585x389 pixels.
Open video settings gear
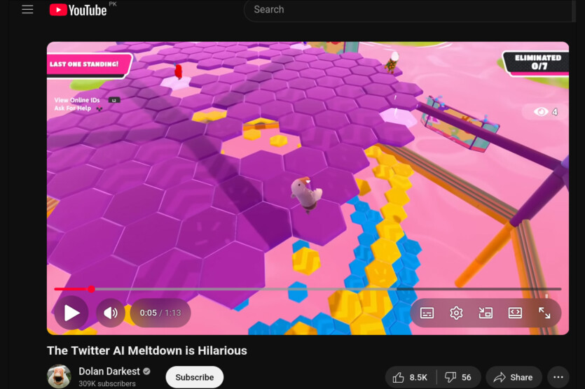click(456, 313)
